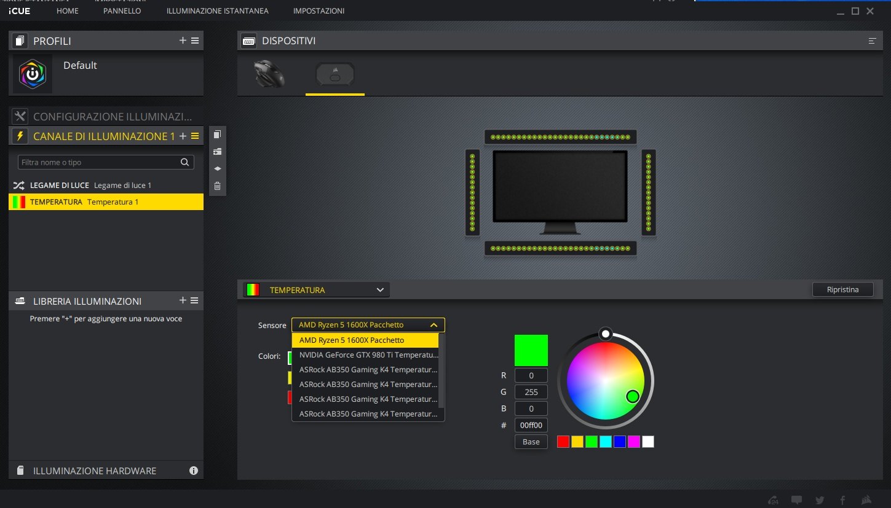Pick the red preset swatch

tap(563, 442)
